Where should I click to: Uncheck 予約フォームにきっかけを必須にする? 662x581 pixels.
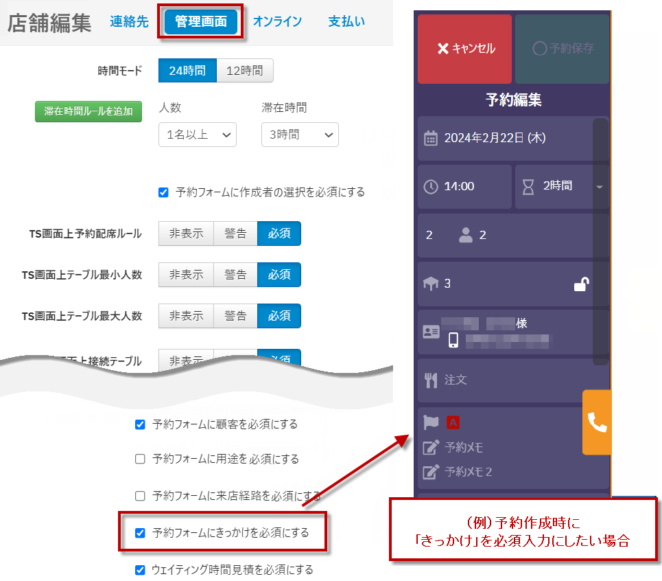click(141, 532)
